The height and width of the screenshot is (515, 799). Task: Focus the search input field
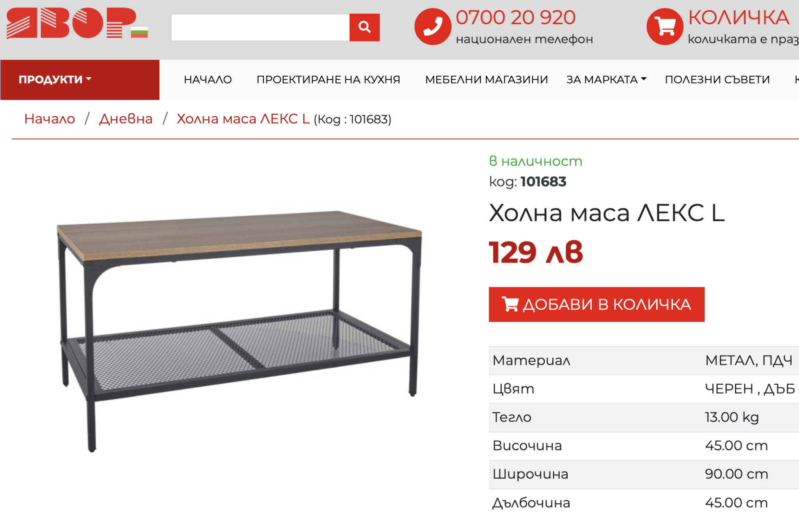click(260, 27)
